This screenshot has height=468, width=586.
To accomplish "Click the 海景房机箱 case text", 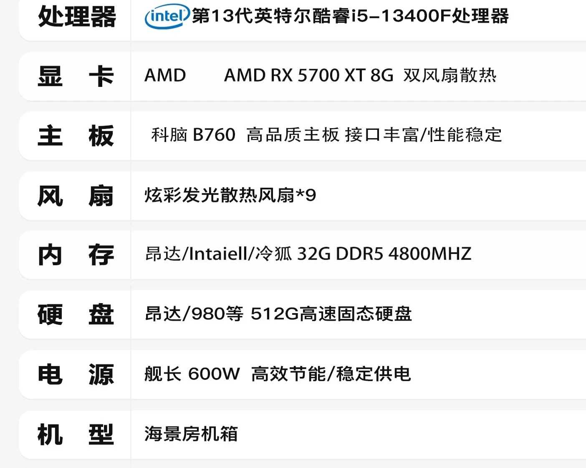I will click(x=191, y=434).
